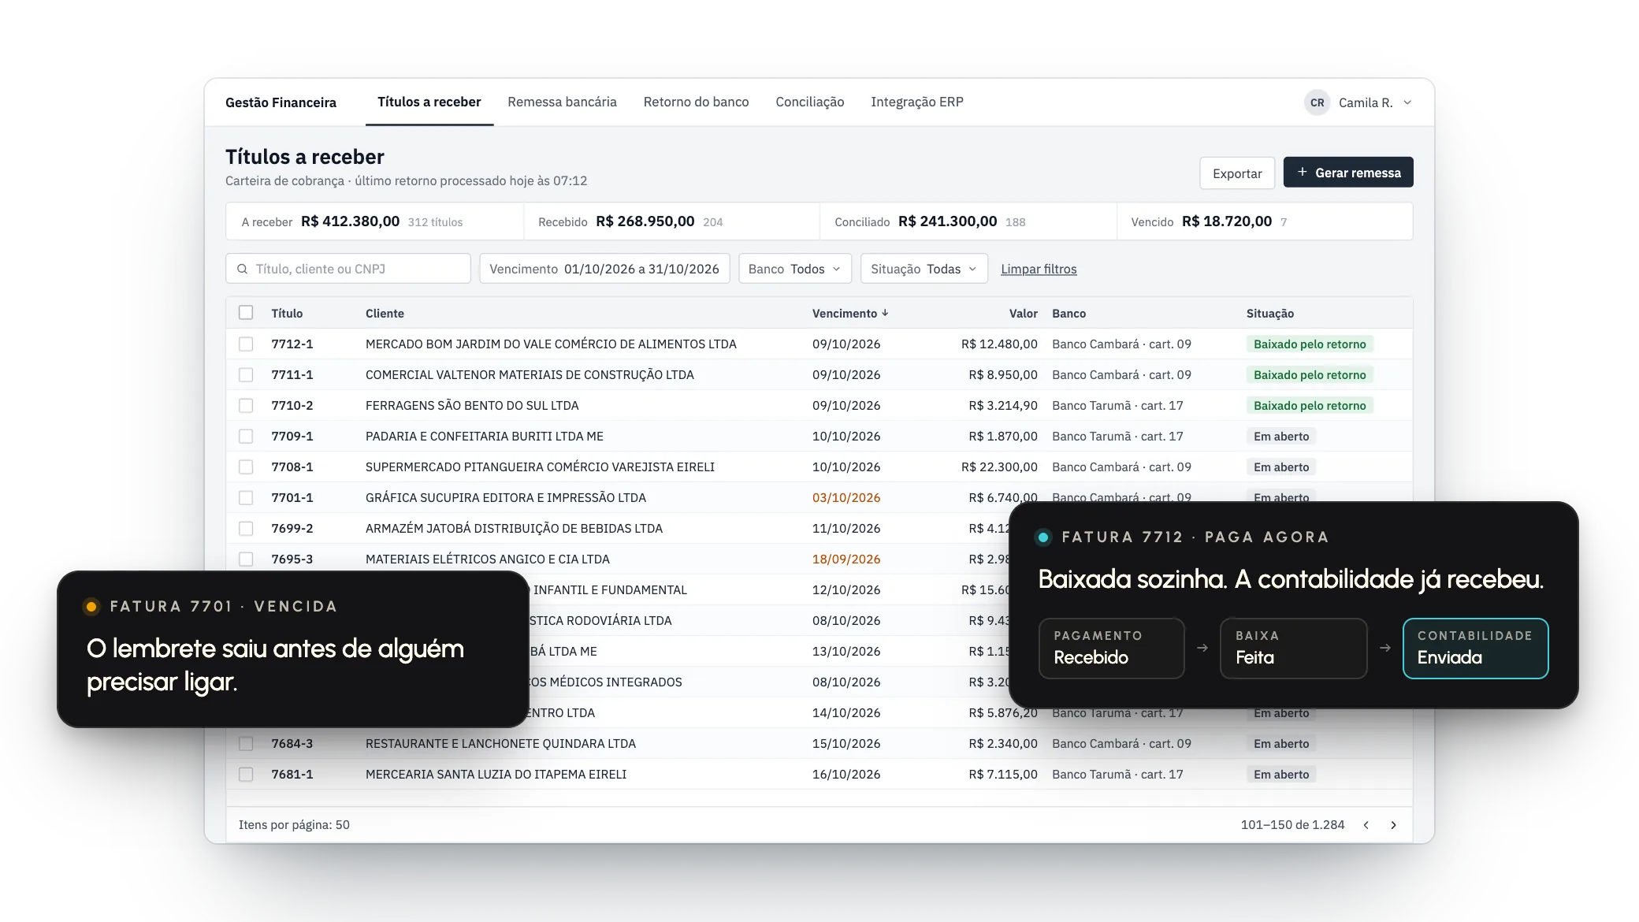Mark the checkbox for título 7708-1
This screenshot has height=922, width=1639.
(x=246, y=467)
